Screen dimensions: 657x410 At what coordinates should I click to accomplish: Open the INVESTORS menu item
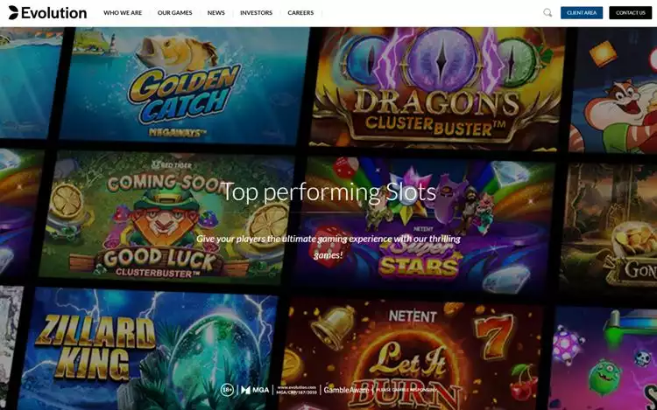coord(256,13)
